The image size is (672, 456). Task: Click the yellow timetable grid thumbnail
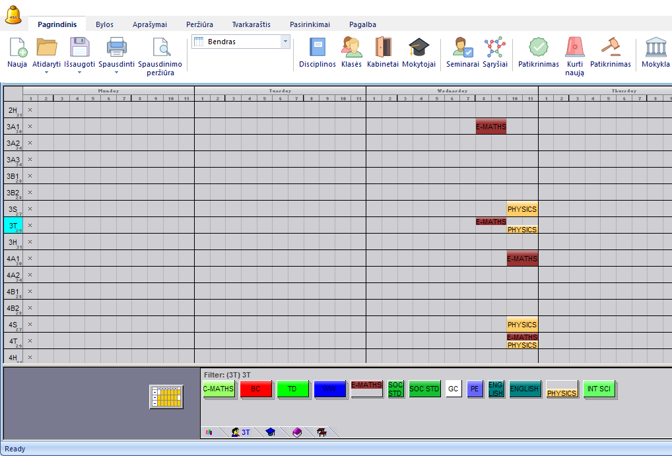point(166,397)
